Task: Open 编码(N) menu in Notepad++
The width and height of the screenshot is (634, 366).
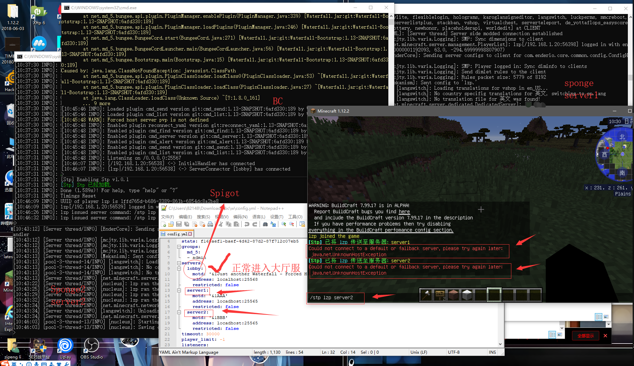Action: tap(240, 217)
